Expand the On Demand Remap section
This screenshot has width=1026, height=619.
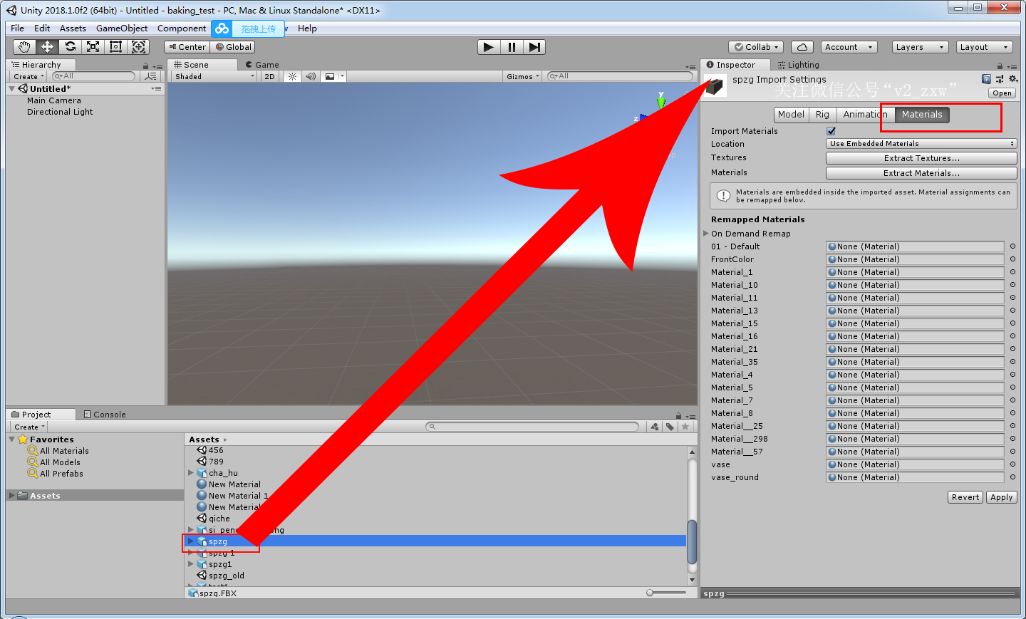click(750, 234)
